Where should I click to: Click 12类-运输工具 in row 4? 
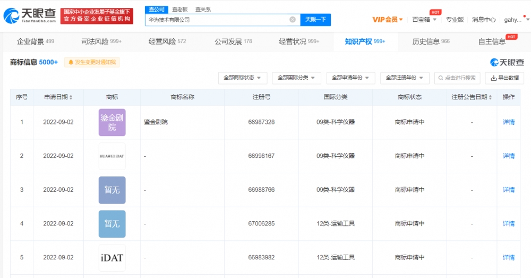336,224
